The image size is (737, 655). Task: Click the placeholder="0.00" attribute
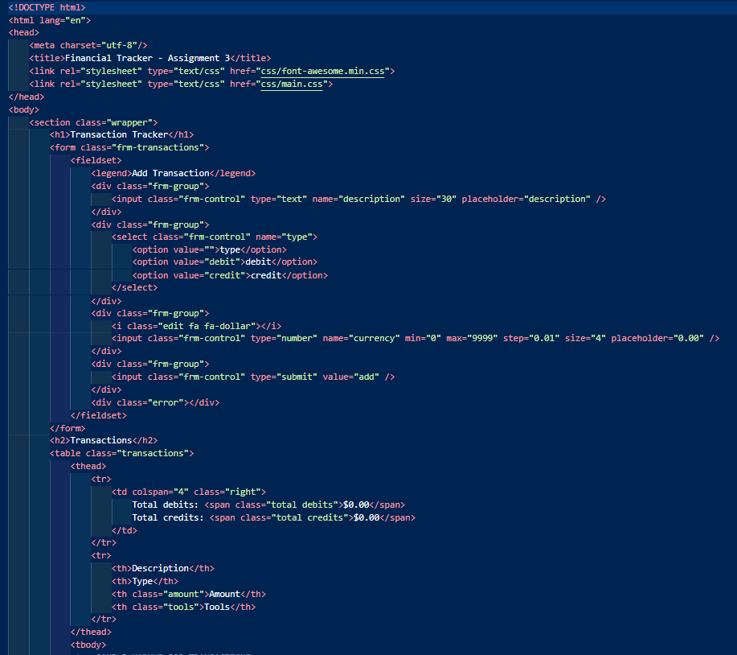[657, 338]
